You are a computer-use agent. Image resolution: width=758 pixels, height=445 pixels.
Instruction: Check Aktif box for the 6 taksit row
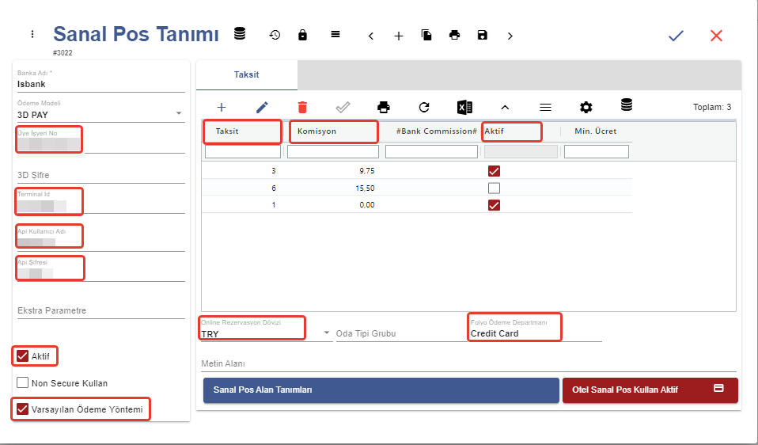pos(494,188)
